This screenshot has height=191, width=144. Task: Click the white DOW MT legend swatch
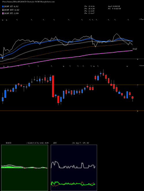pos(3,10)
